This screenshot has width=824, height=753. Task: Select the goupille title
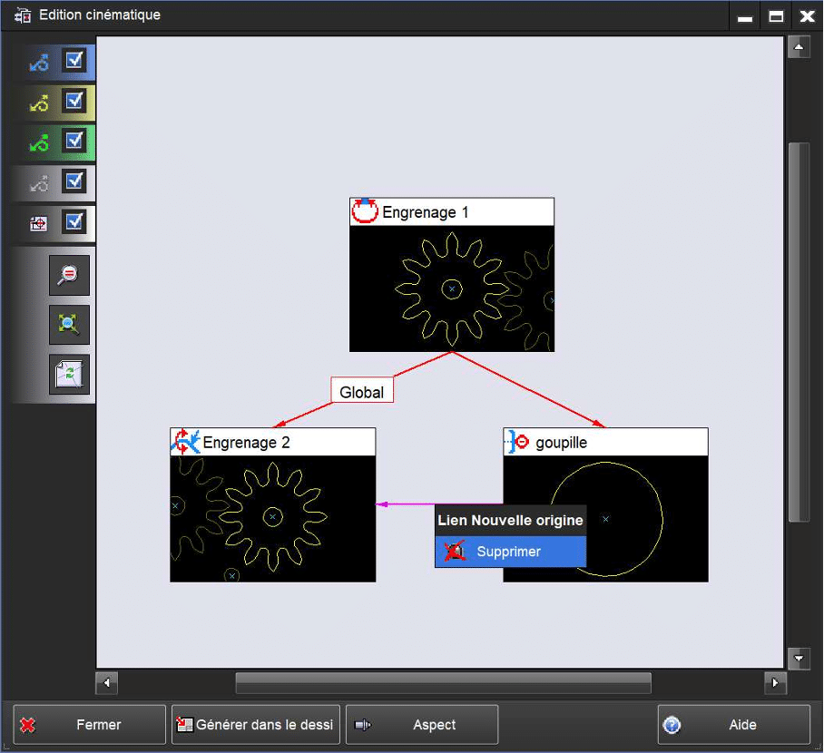[561, 443]
